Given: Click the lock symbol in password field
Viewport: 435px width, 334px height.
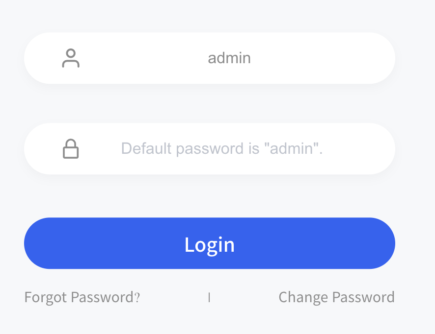Looking at the screenshot, I should pyautogui.click(x=71, y=148).
